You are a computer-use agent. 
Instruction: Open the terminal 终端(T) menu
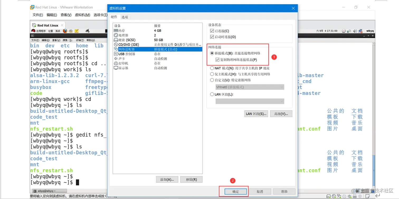point(80,40)
